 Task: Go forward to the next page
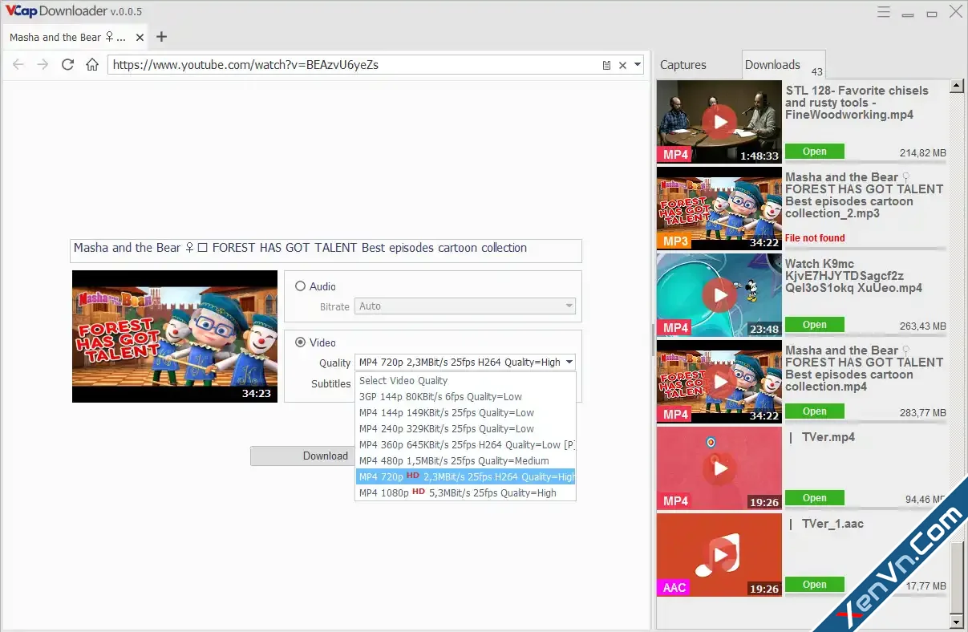point(43,65)
